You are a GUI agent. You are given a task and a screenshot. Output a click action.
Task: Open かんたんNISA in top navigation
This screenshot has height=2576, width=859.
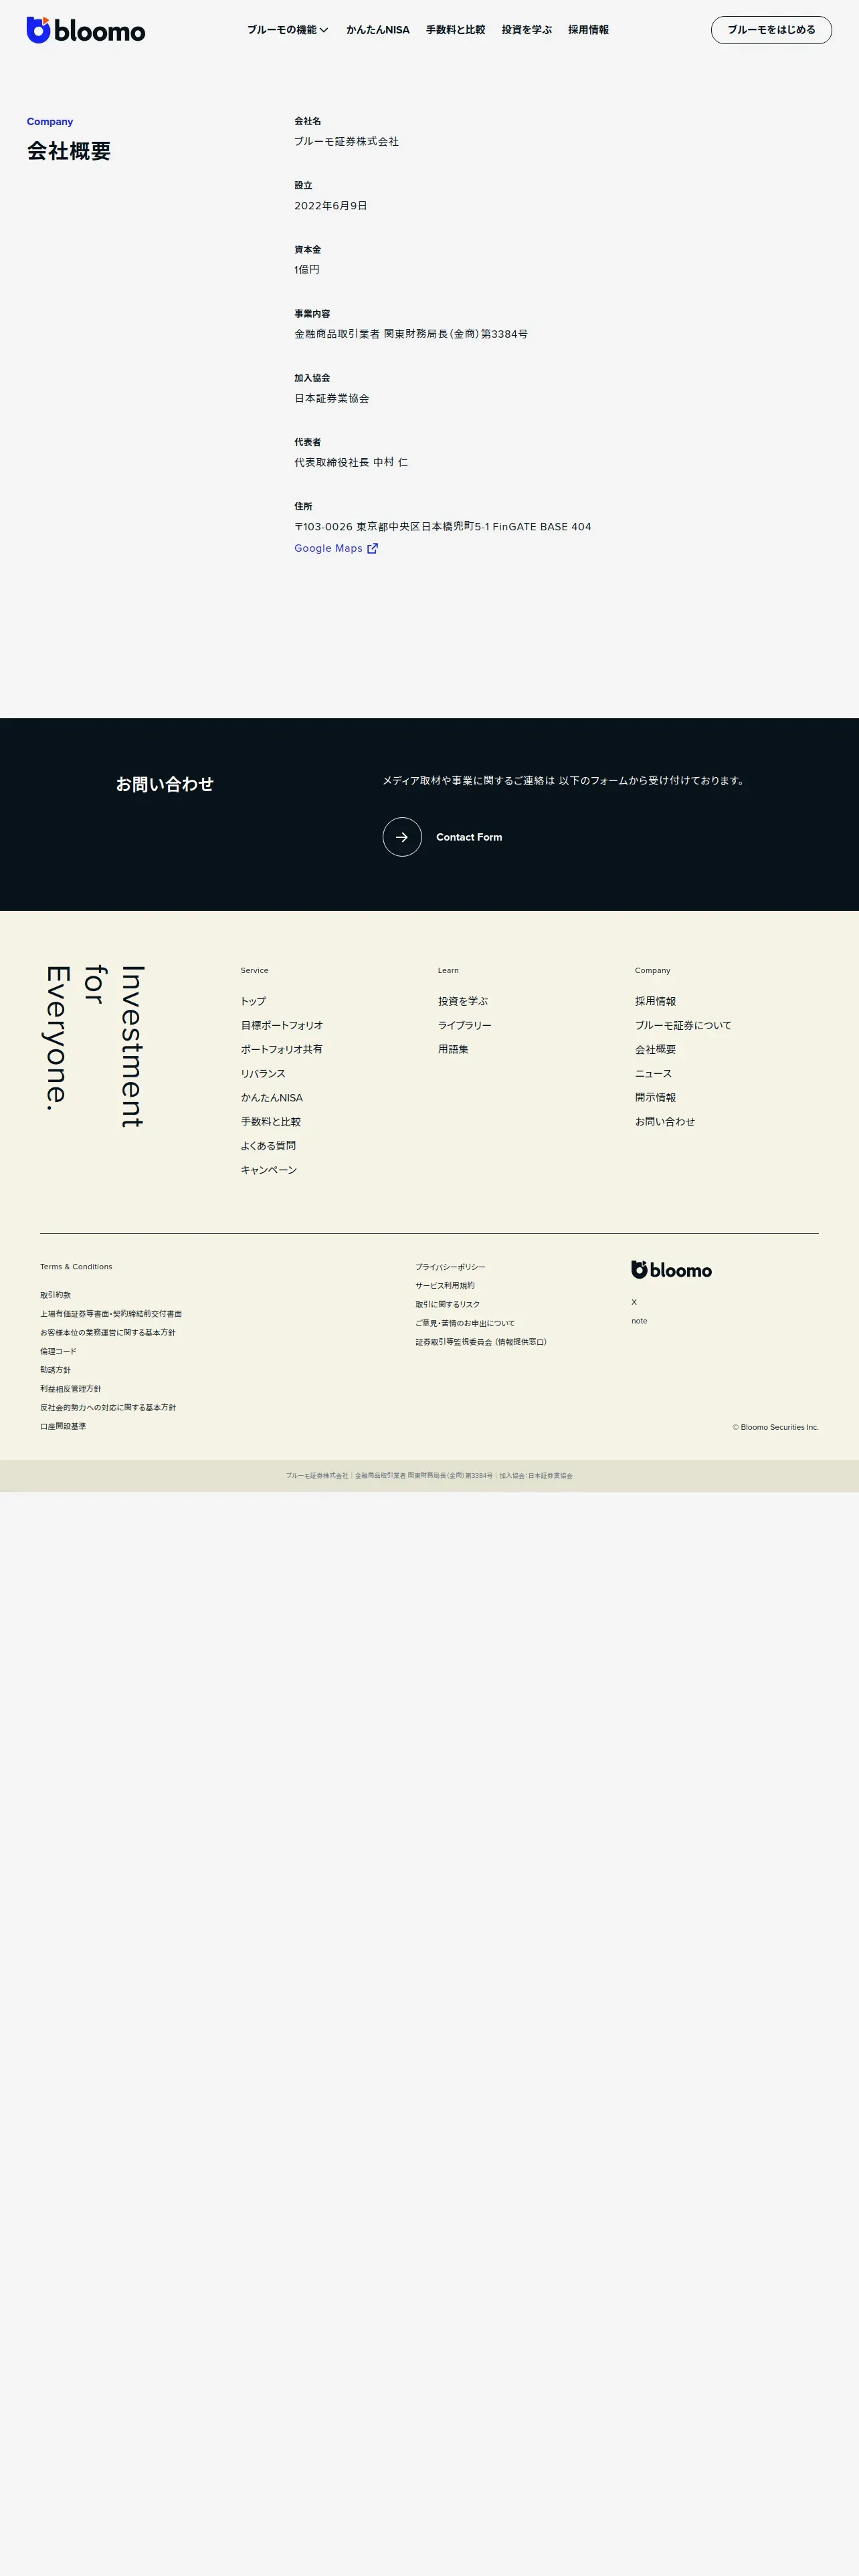(378, 30)
